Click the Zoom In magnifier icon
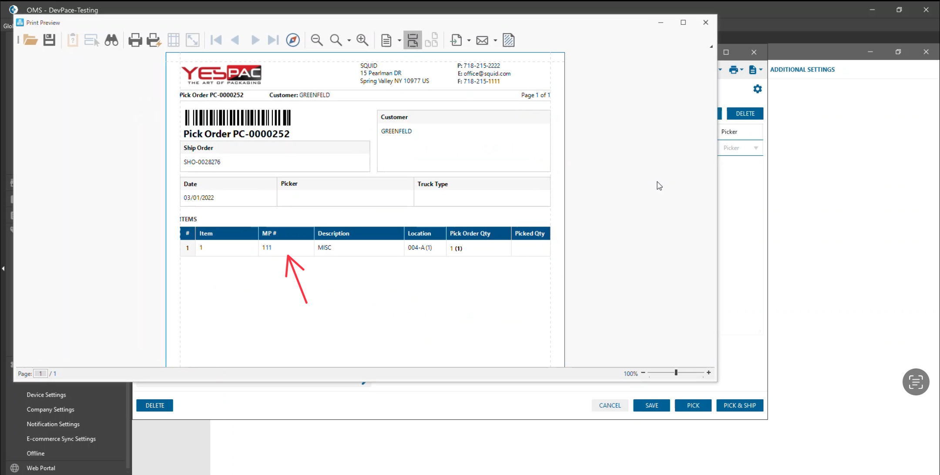Viewport: 940px width, 475px height. coord(362,40)
